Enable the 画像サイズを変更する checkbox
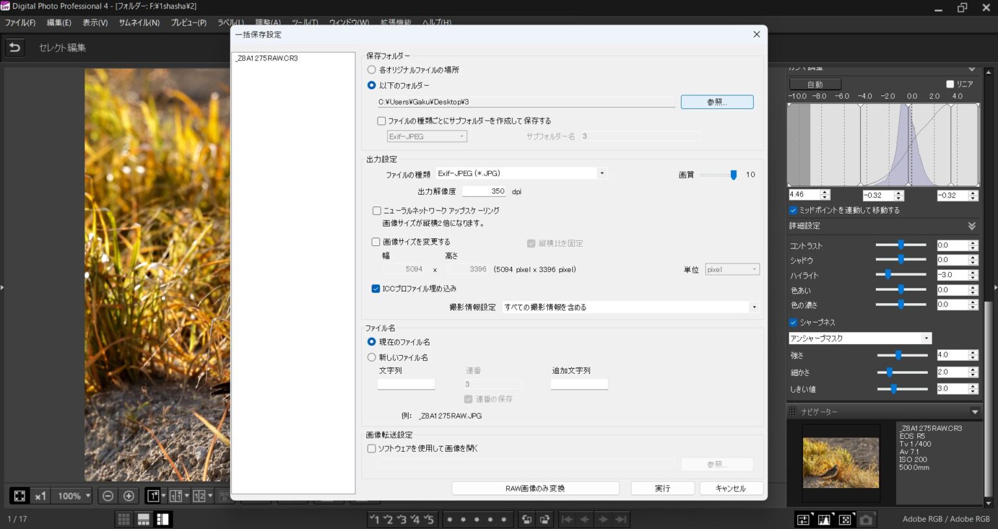 point(376,242)
